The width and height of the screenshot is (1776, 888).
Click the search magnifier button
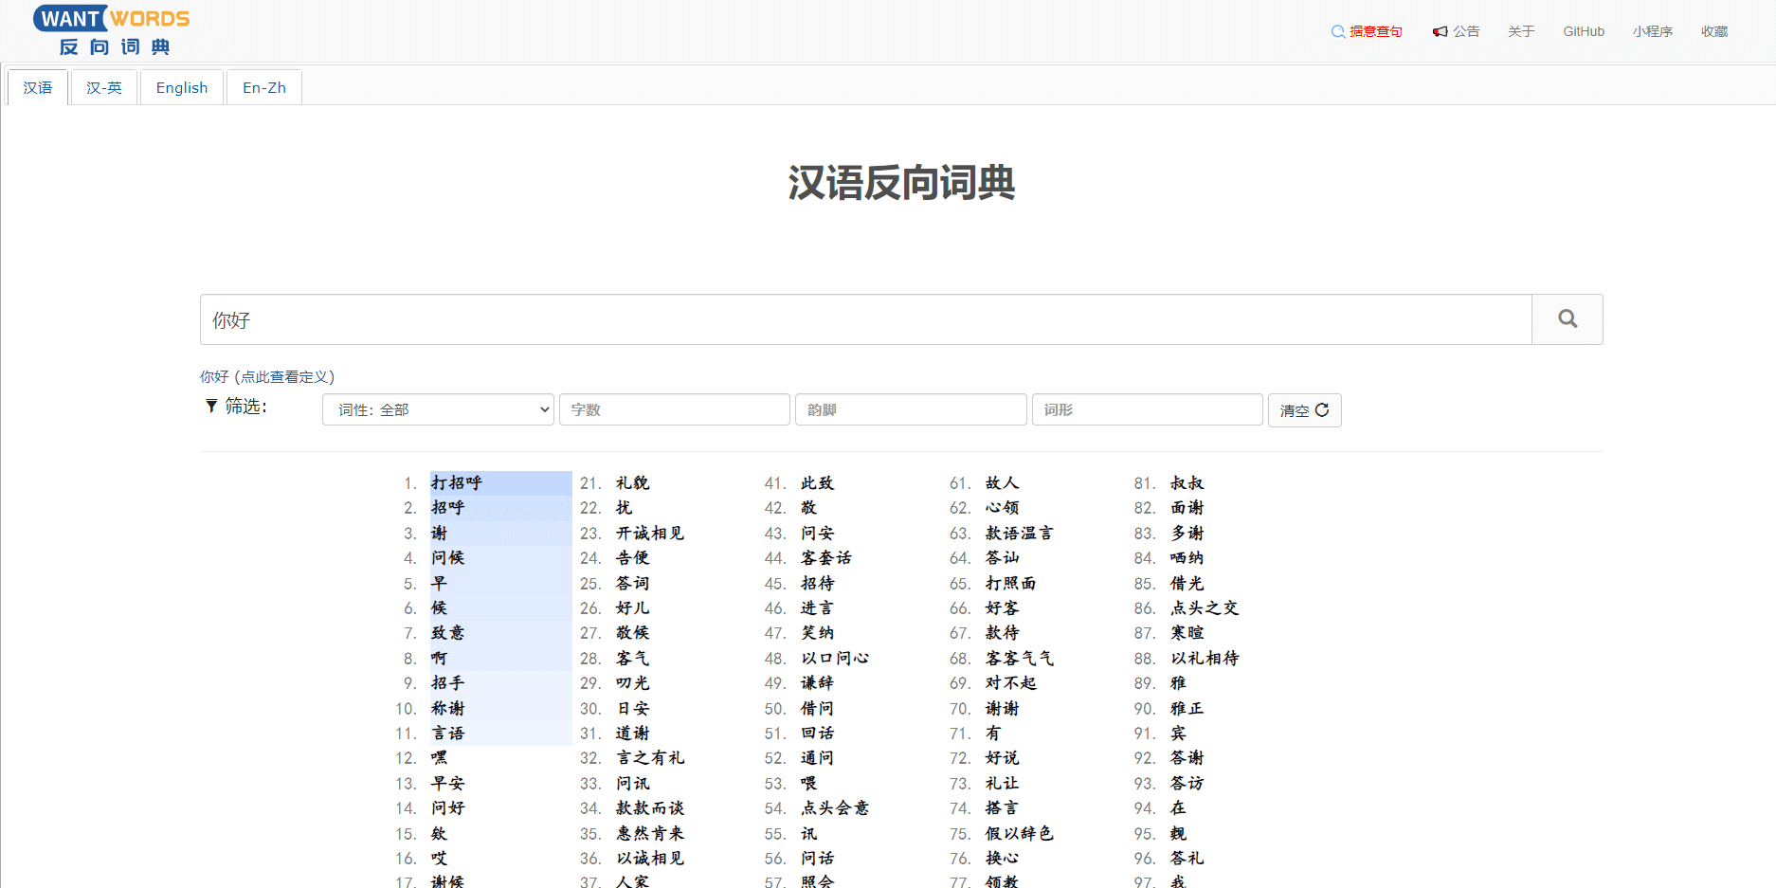pos(1567,319)
